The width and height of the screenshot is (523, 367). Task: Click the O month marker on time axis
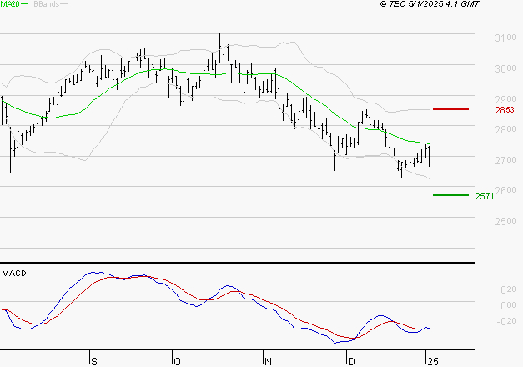[178, 362]
